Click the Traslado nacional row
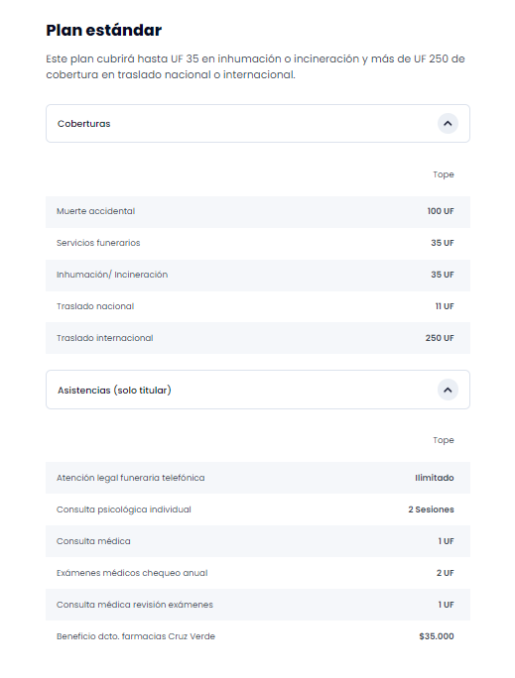This screenshot has width=515, height=678. click(x=258, y=306)
